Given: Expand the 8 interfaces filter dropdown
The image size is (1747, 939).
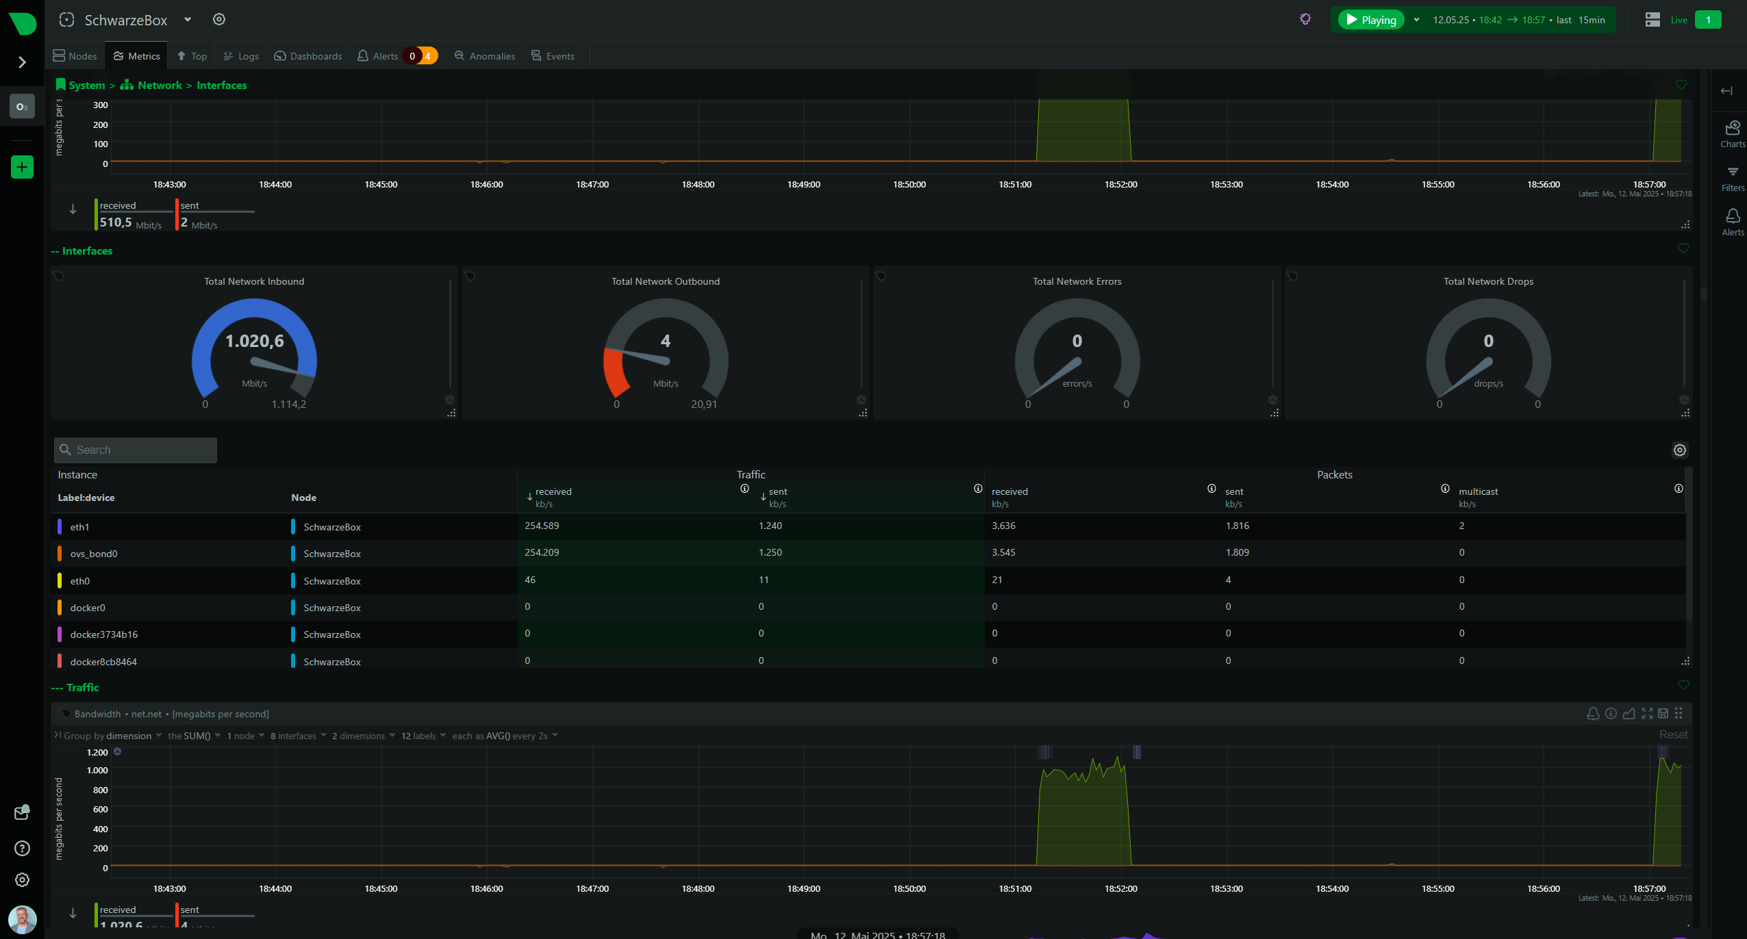Looking at the screenshot, I should tap(298, 736).
